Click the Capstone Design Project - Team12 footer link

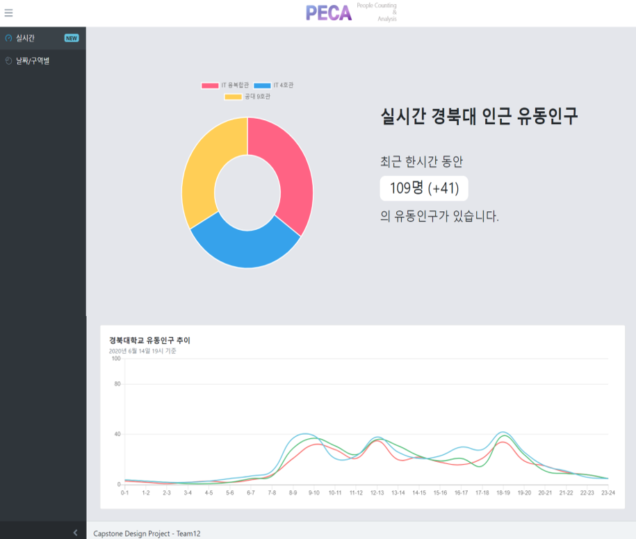coord(148,533)
